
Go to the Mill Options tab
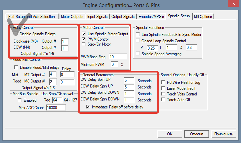point(202,16)
